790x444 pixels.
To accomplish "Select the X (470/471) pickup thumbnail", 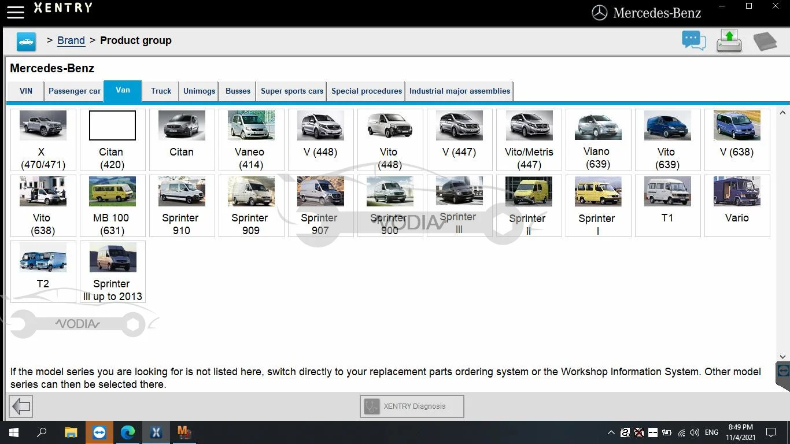I will (43, 140).
